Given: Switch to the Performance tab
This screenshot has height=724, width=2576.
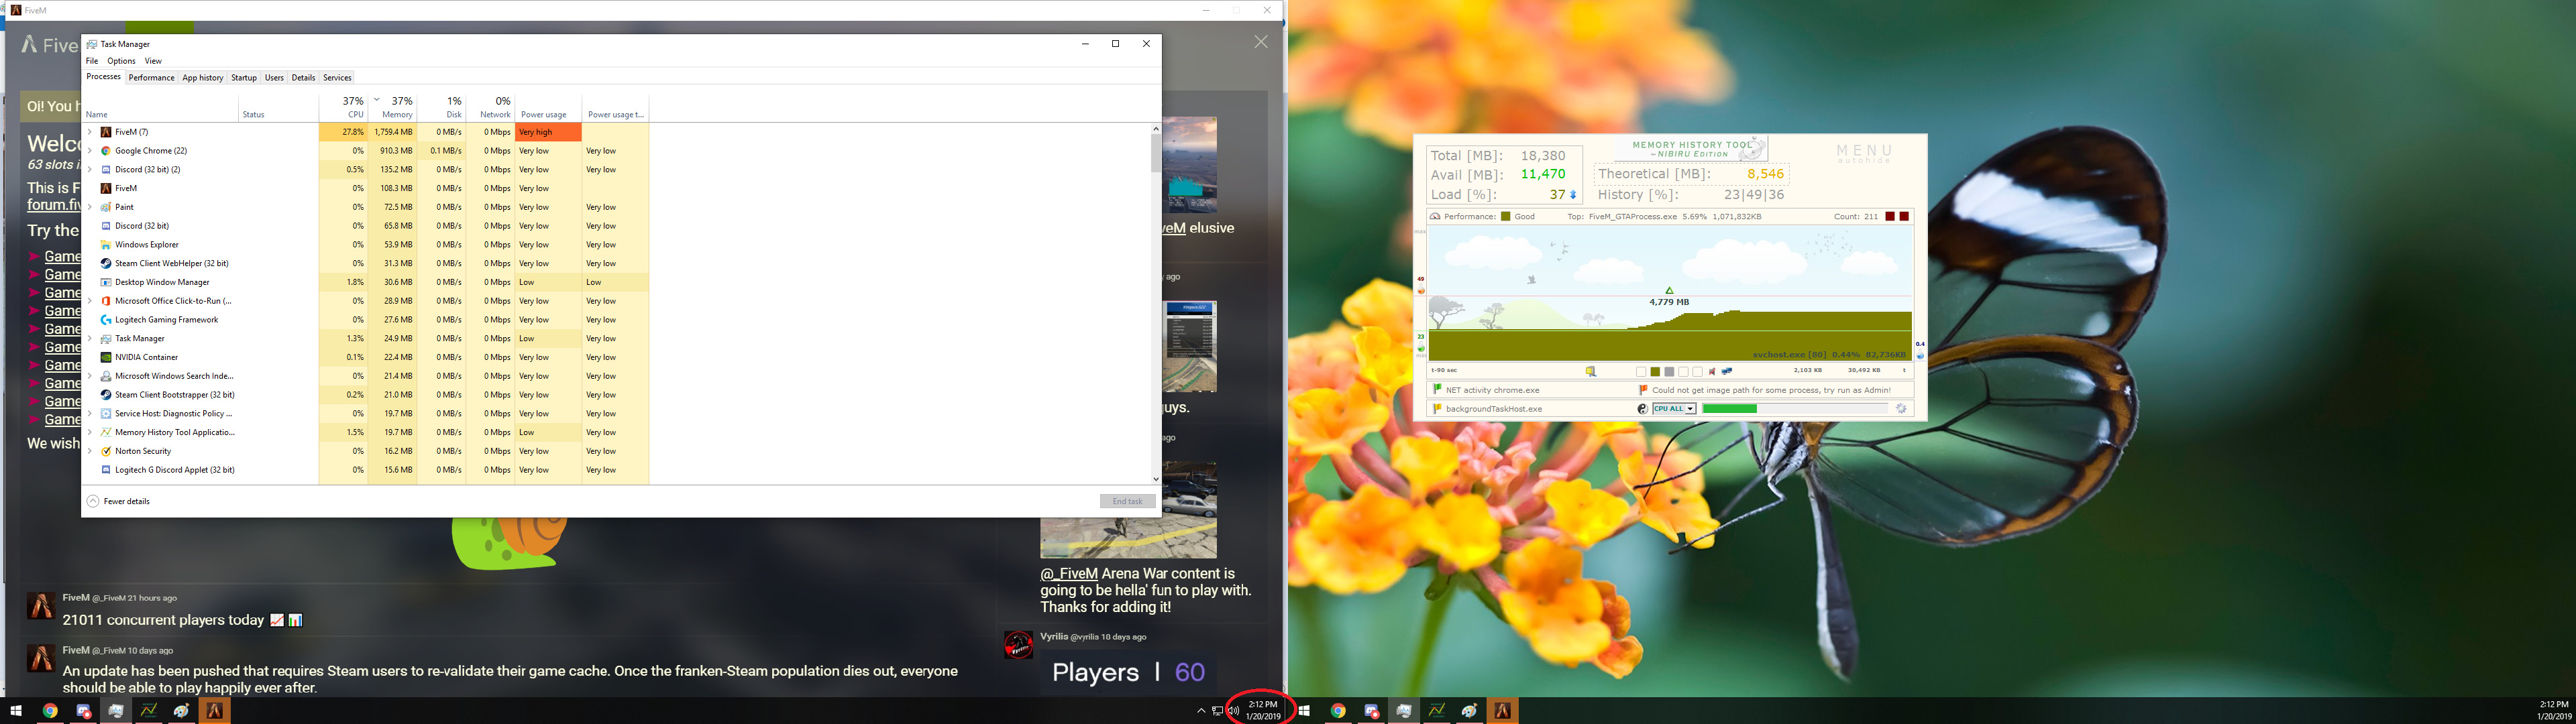Looking at the screenshot, I should tap(151, 77).
